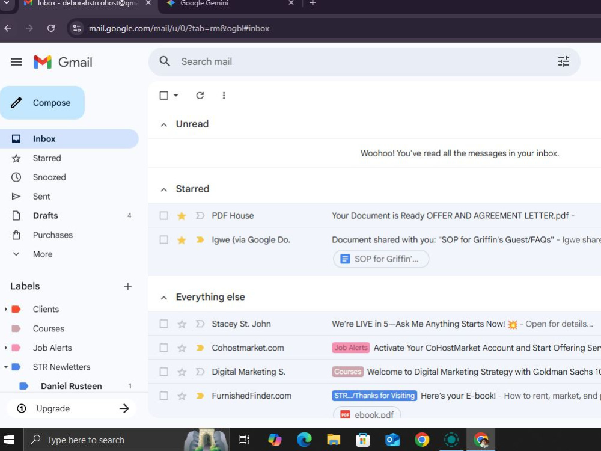Star the Cohostmarket.com email

pyautogui.click(x=182, y=348)
